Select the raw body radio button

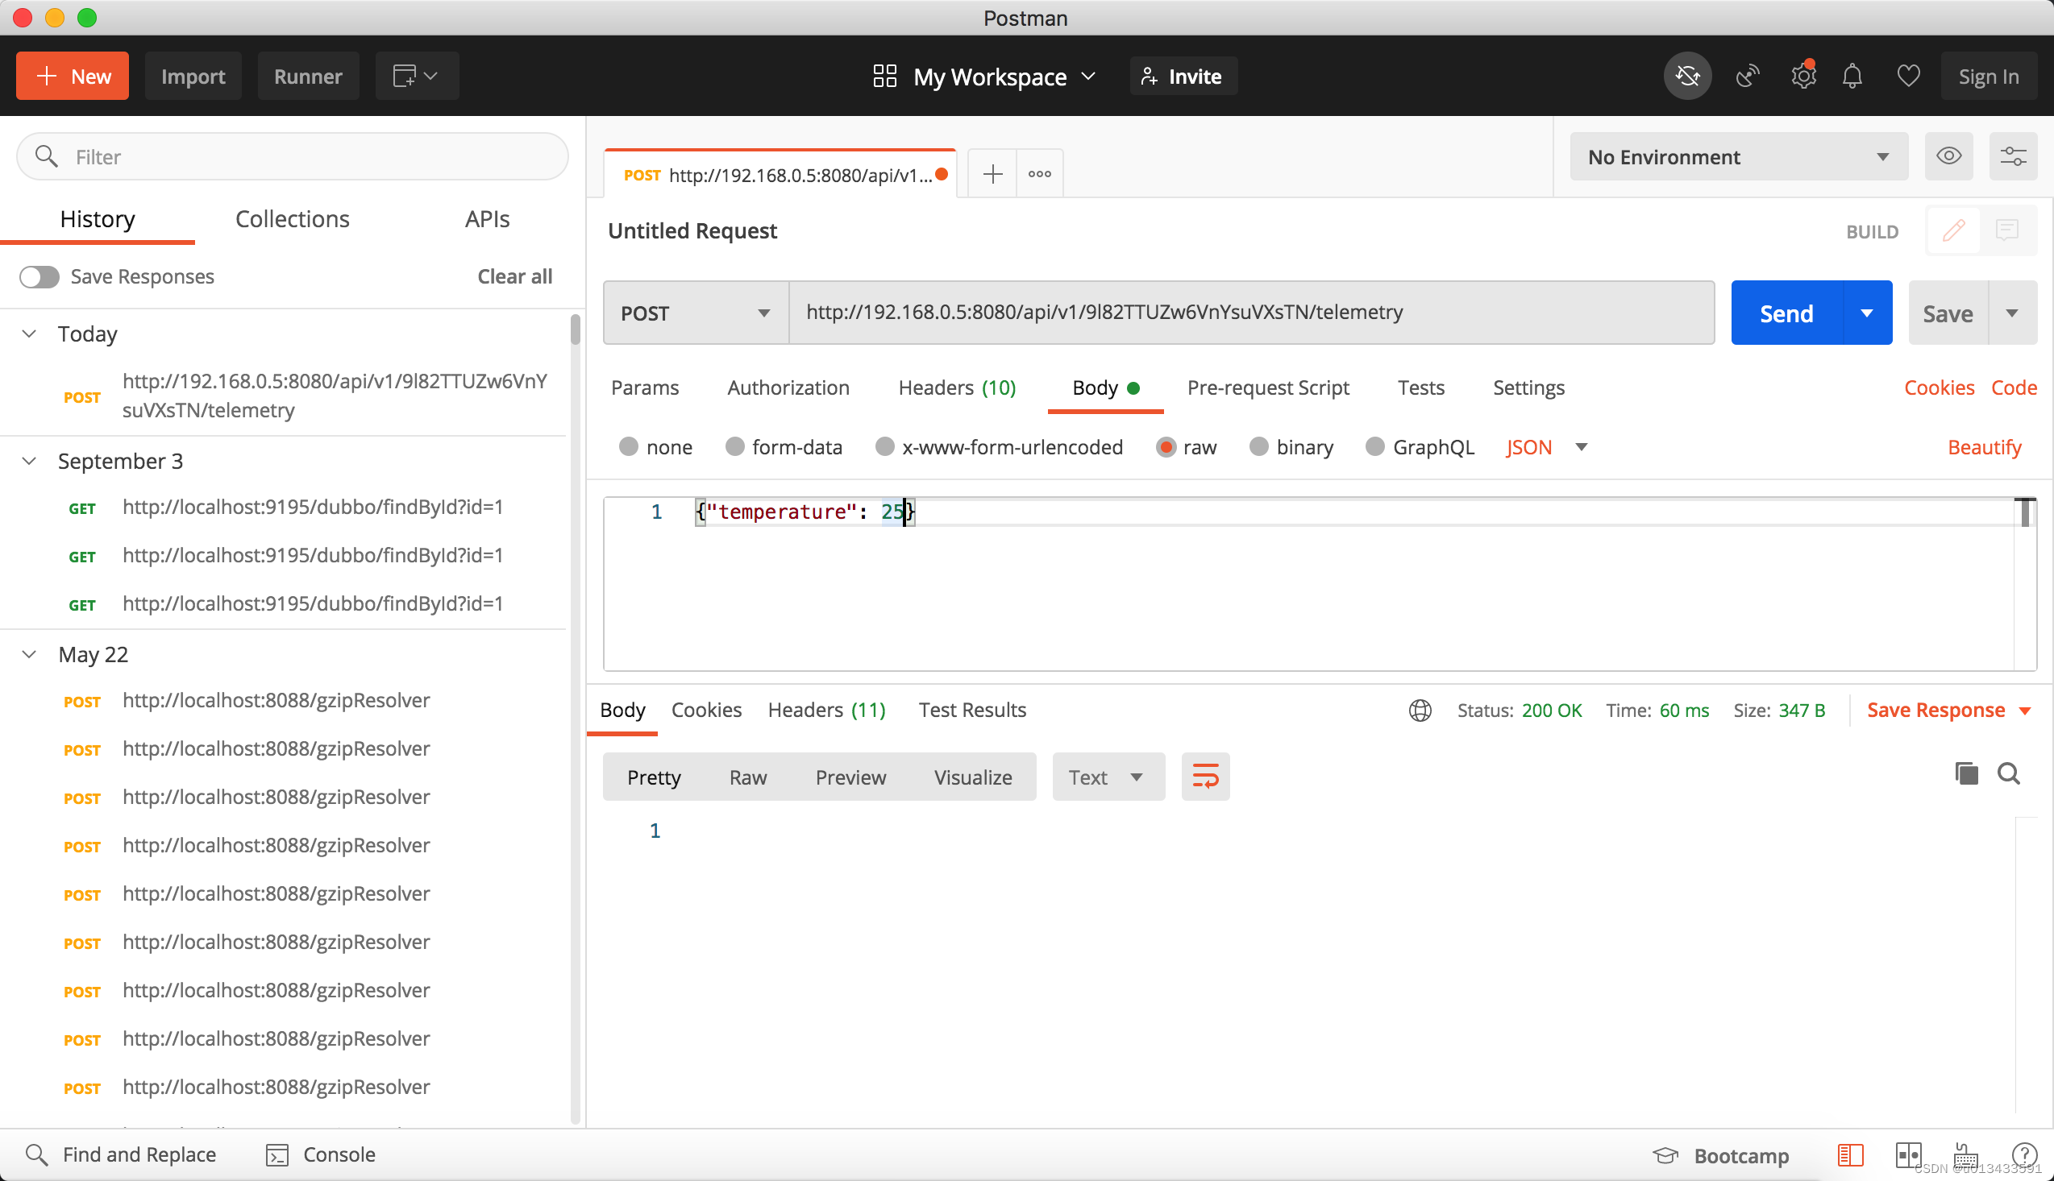pyautogui.click(x=1166, y=447)
